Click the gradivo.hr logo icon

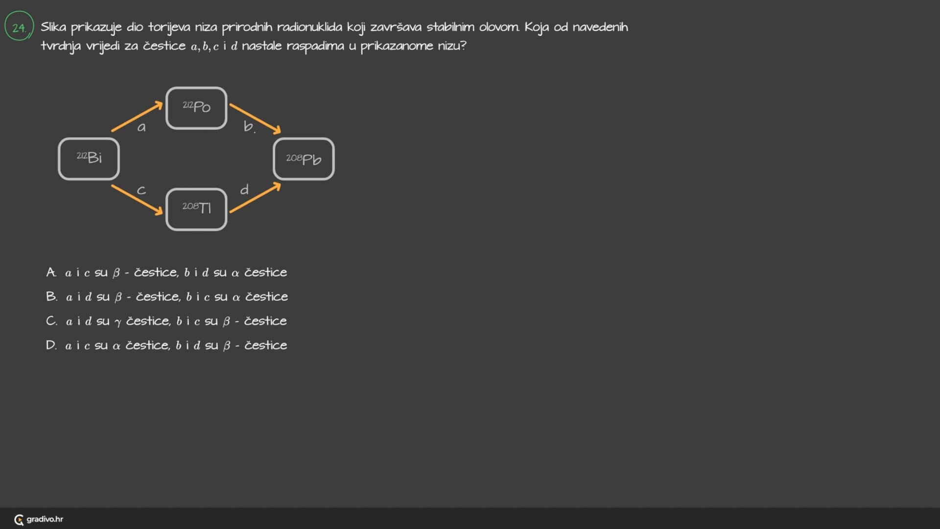point(19,520)
